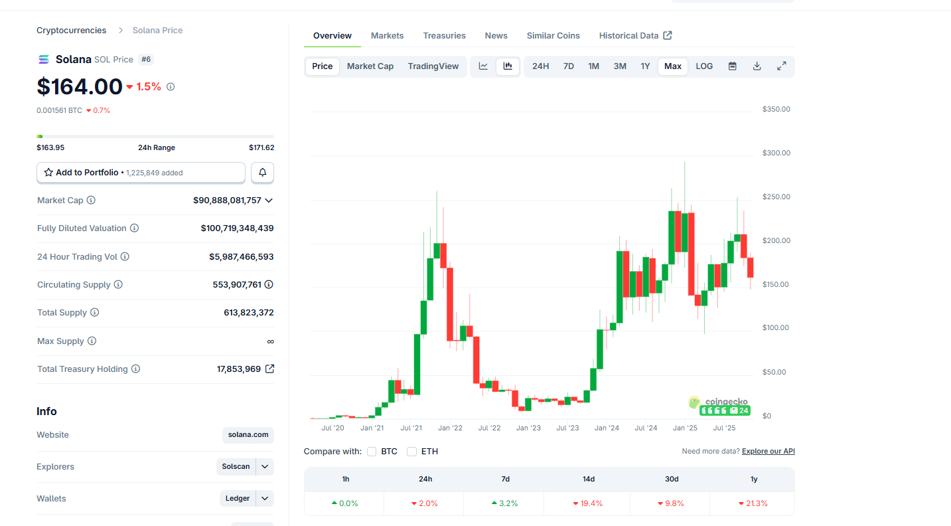This screenshot has width=951, height=526.
Task: Switch chart to line chart view
Action: (482, 66)
